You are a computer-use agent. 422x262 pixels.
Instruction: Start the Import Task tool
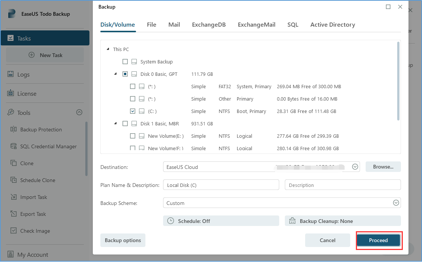33,197
